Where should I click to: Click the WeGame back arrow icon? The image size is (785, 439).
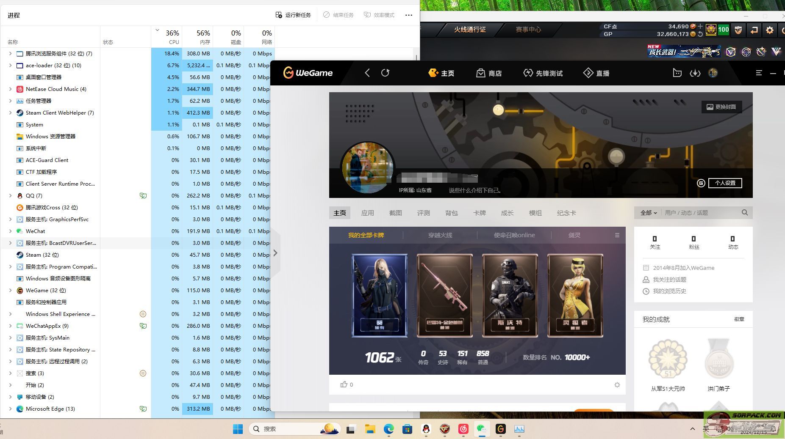pos(367,73)
